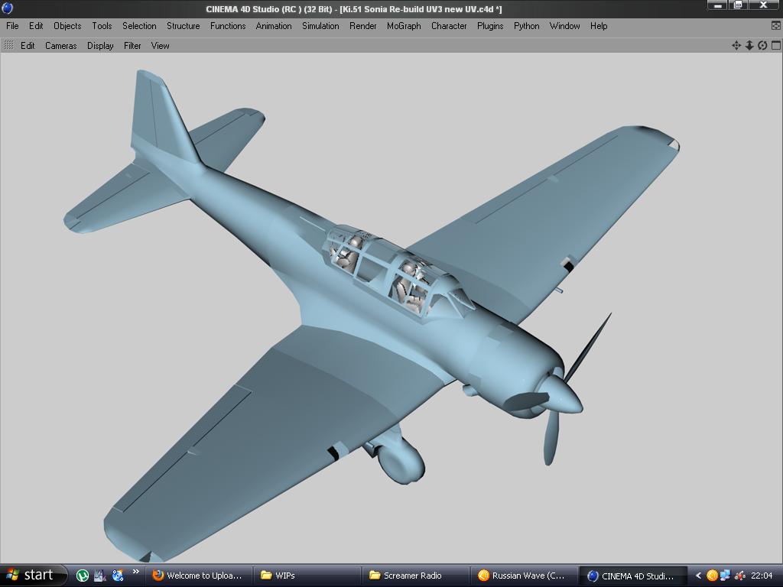Click the viewport menu grip handle
This screenshot has height=587, width=783.
click(9, 46)
